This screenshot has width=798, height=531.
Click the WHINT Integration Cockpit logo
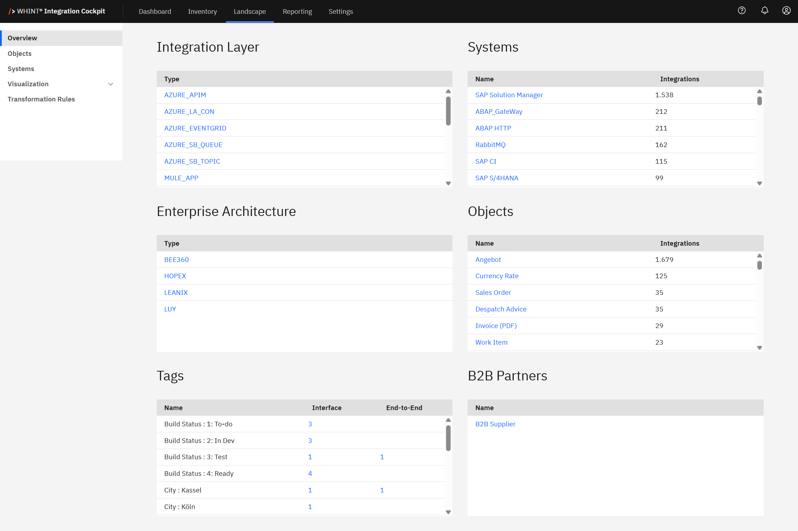[x=57, y=11]
